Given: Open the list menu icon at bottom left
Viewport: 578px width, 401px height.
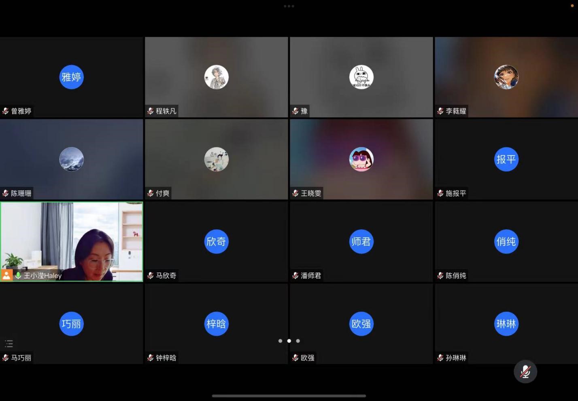Looking at the screenshot, I should pos(9,344).
